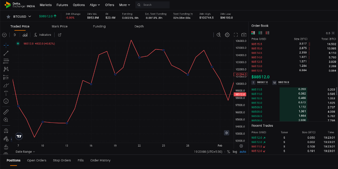
Task: Toggle log scale on chart
Action: (x=235, y=152)
